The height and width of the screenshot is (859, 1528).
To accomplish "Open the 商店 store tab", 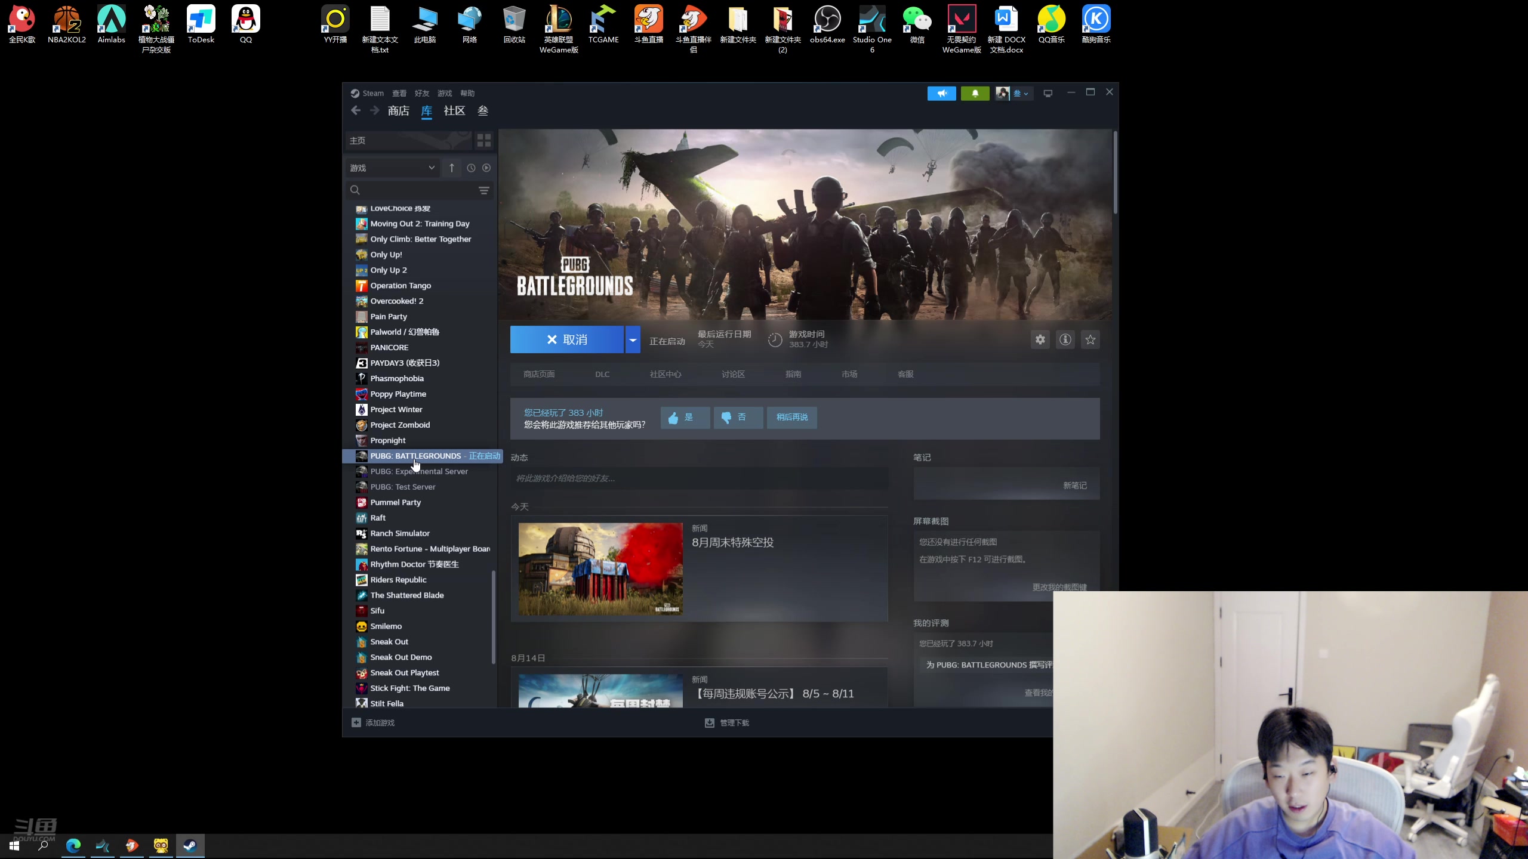I will click(398, 110).
